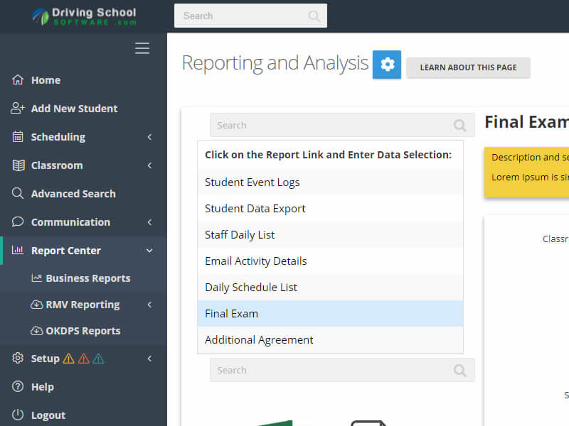Image resolution: width=569 pixels, height=426 pixels.
Task: Click the hamburger menu icon in sidebar
Action: (142, 48)
